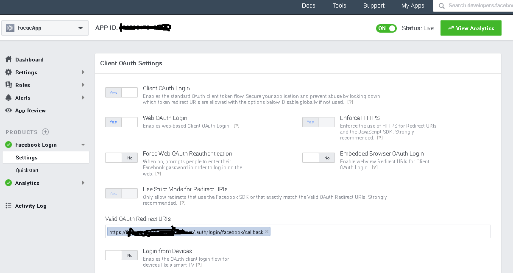Click the APP ID label
513x273 pixels.
(x=106, y=28)
